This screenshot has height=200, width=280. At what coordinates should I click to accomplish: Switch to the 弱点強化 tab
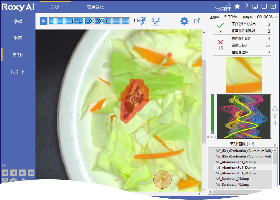click(x=95, y=7)
